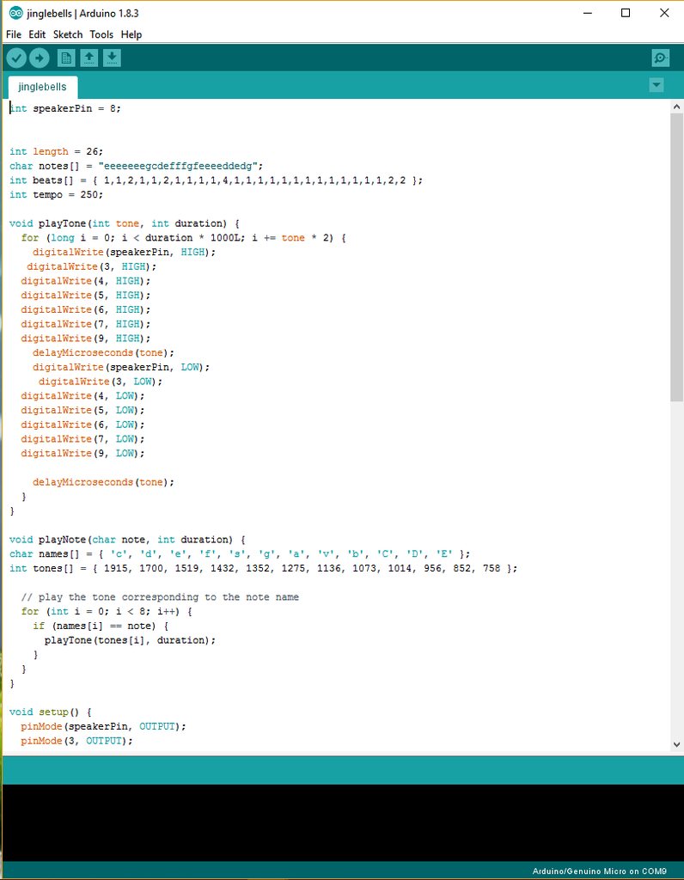
Task: Save the sketch with the down-arrow icon
Action: click(x=112, y=58)
